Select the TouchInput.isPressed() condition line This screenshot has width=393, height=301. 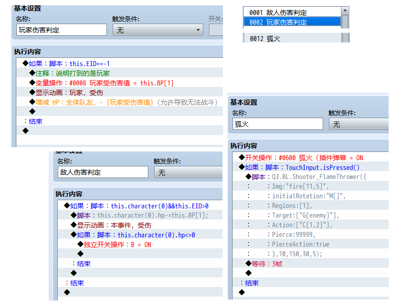(311, 167)
